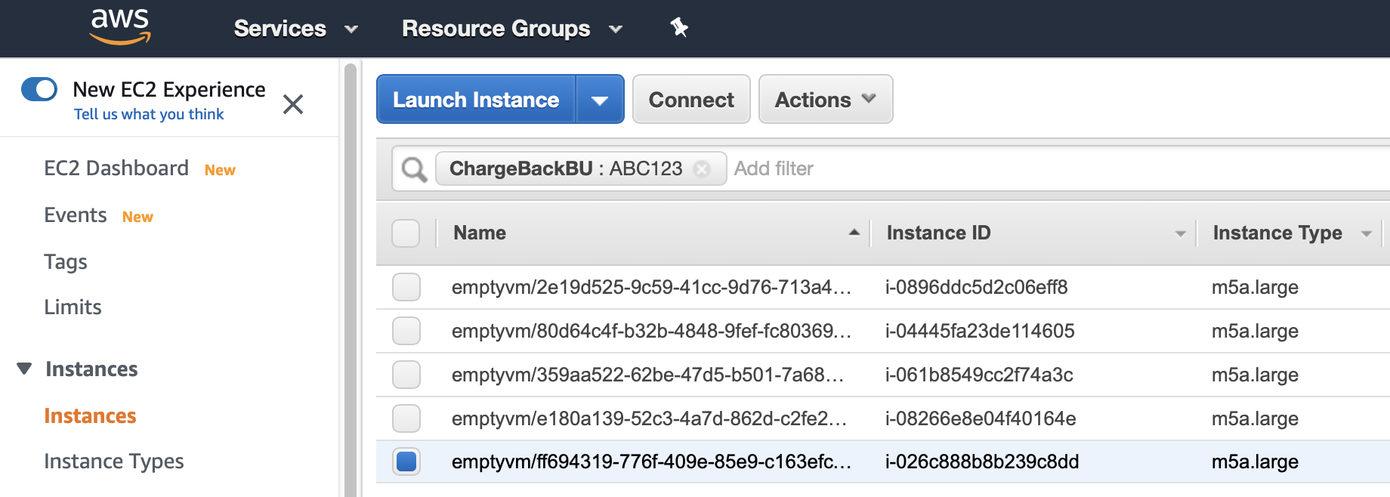Sort by Name ascending arrow icon
1390x497 pixels.
[x=854, y=233]
